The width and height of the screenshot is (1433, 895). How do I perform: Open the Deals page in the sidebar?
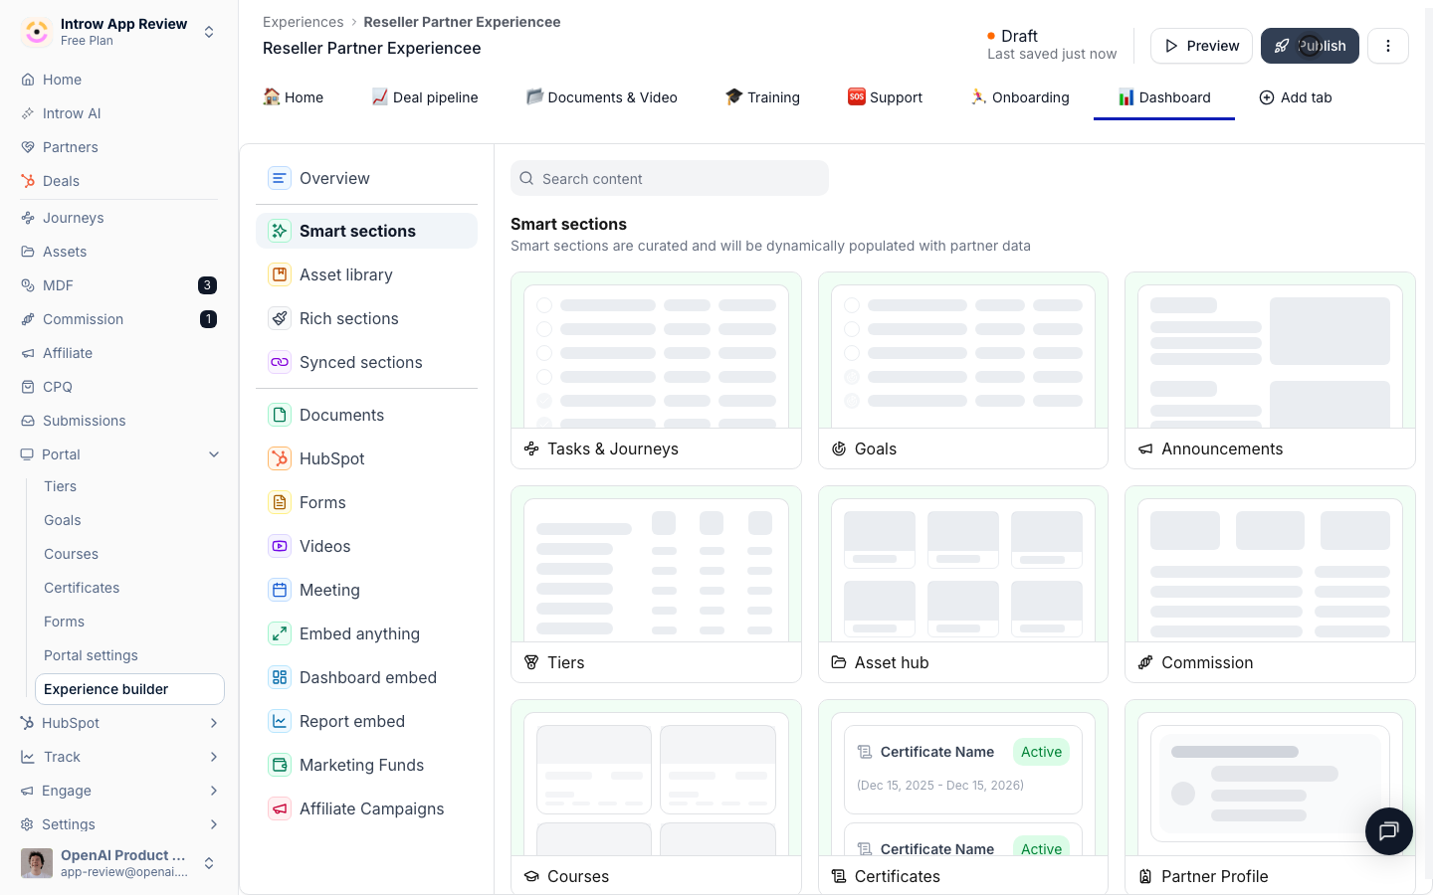61,181
